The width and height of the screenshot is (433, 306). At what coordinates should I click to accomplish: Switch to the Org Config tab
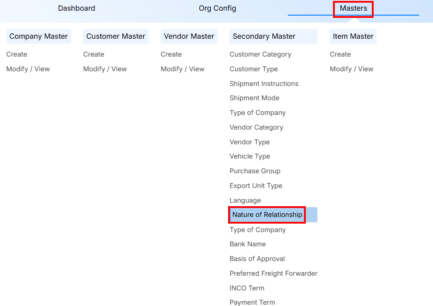pos(217,8)
